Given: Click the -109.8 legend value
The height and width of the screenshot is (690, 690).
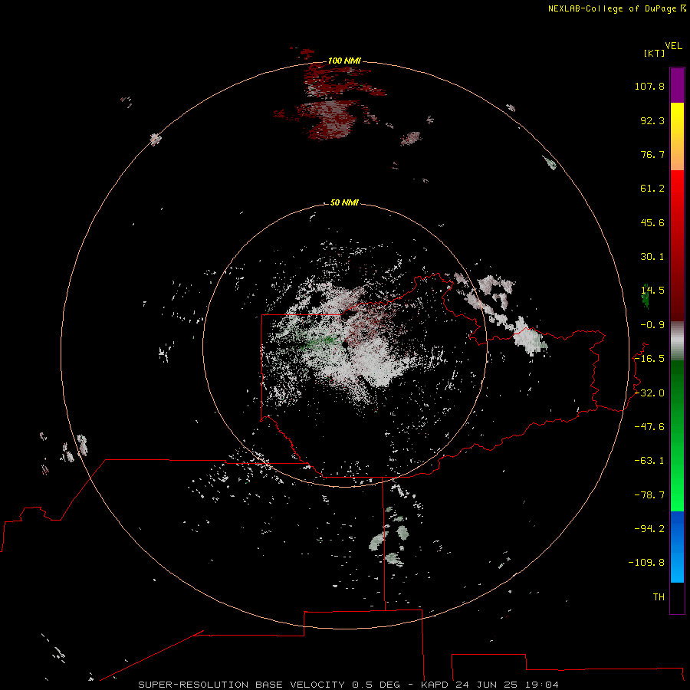Looking at the screenshot, I should (646, 563).
